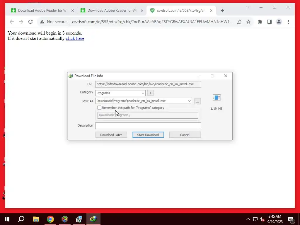
Task: Click the Description text field
Action: click(148, 126)
